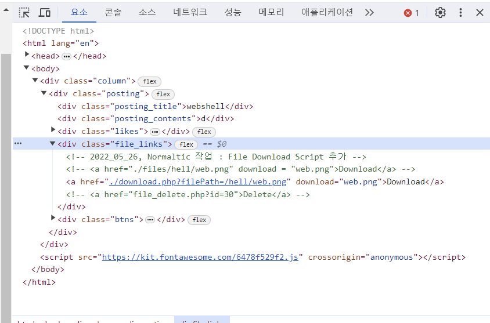Switch to the 콘솔 tab
The height and width of the screenshot is (323, 490).
[x=113, y=12]
